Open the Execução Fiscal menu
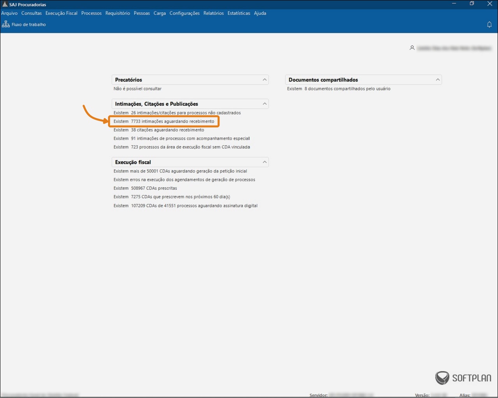Viewport: 498px width, 398px height. (x=61, y=13)
